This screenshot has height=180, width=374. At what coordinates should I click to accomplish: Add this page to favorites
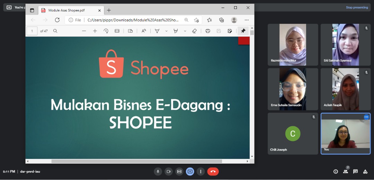coord(197,20)
